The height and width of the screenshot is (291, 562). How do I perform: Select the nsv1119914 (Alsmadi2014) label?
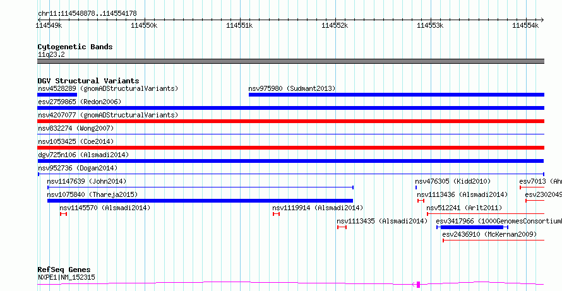(318, 208)
